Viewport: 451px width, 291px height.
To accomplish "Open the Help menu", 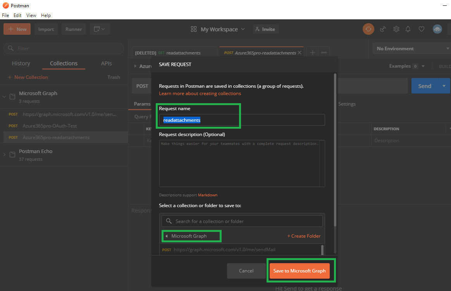I will point(46,15).
